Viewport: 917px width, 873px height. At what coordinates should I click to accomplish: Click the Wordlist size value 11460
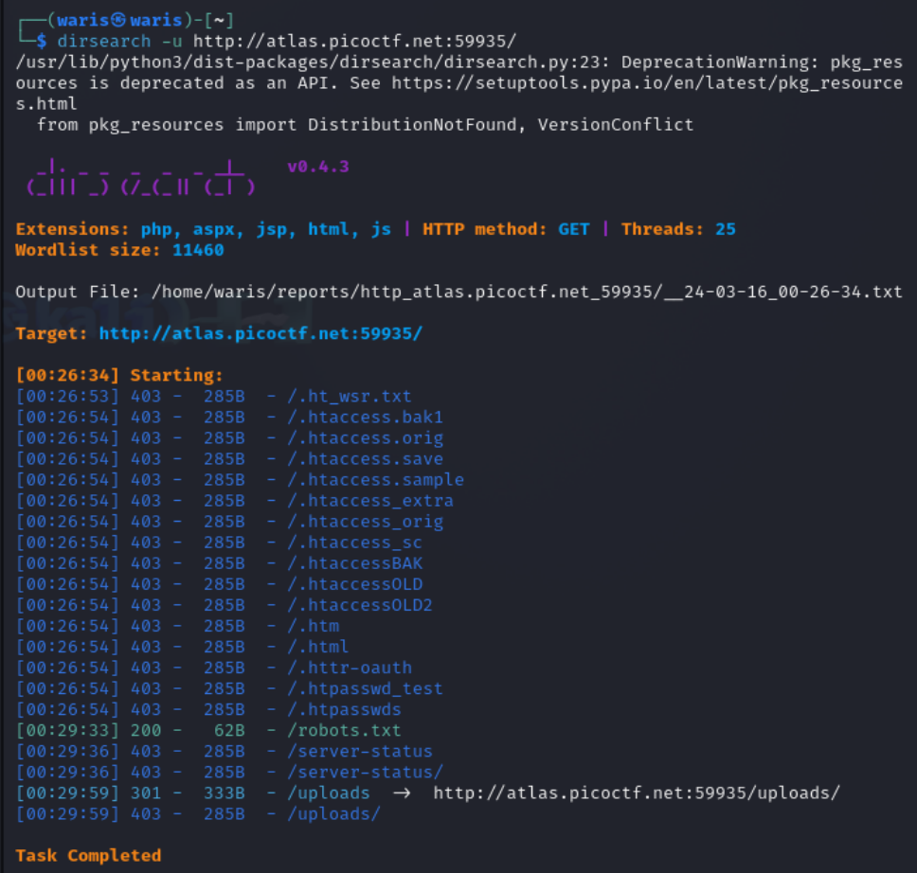pyautogui.click(x=198, y=250)
